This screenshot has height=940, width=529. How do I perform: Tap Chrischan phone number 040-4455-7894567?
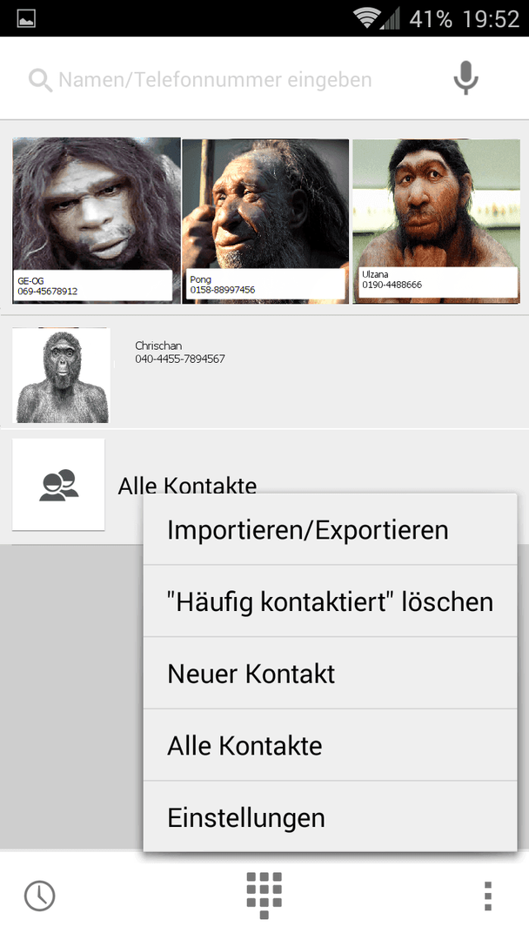click(x=180, y=359)
